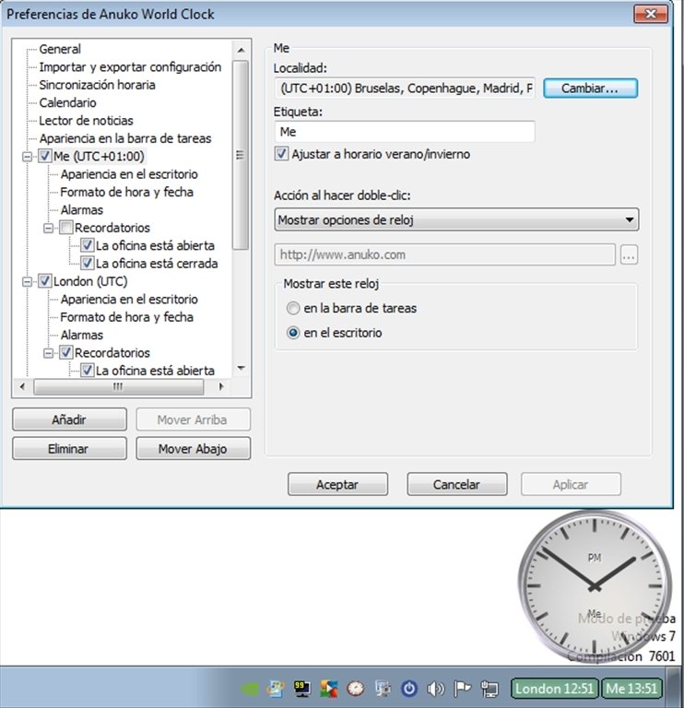The height and width of the screenshot is (708, 684).
Task: Select Alarmas under London clock
Action: point(82,335)
